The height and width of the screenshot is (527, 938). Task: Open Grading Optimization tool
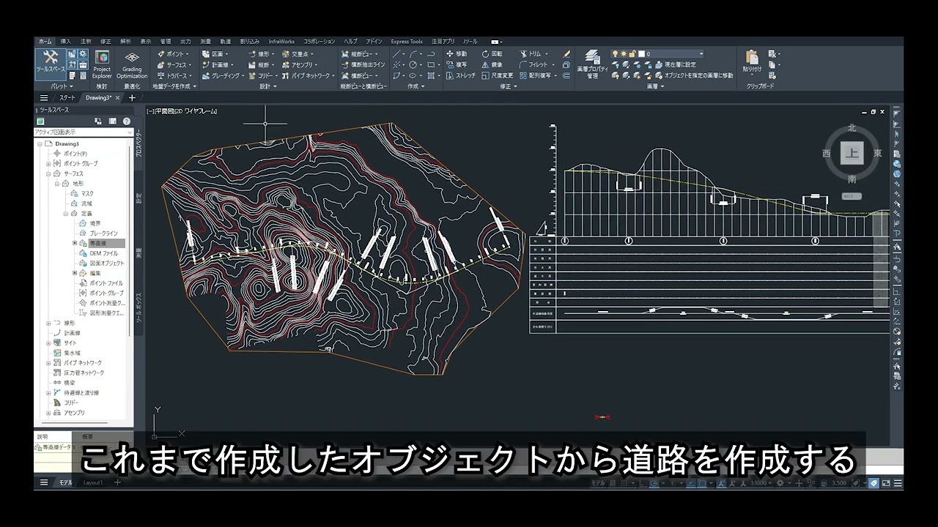[x=132, y=64]
